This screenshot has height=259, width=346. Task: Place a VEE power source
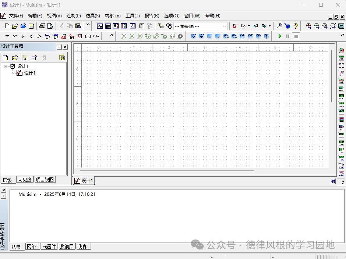(258, 36)
